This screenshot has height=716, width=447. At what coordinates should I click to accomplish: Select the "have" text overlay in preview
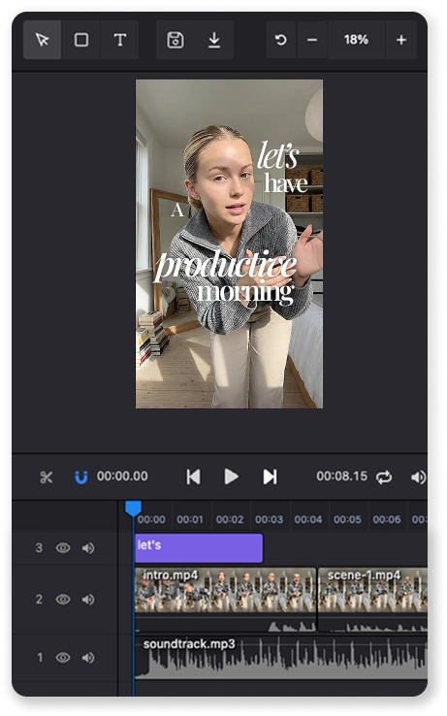[x=286, y=183]
